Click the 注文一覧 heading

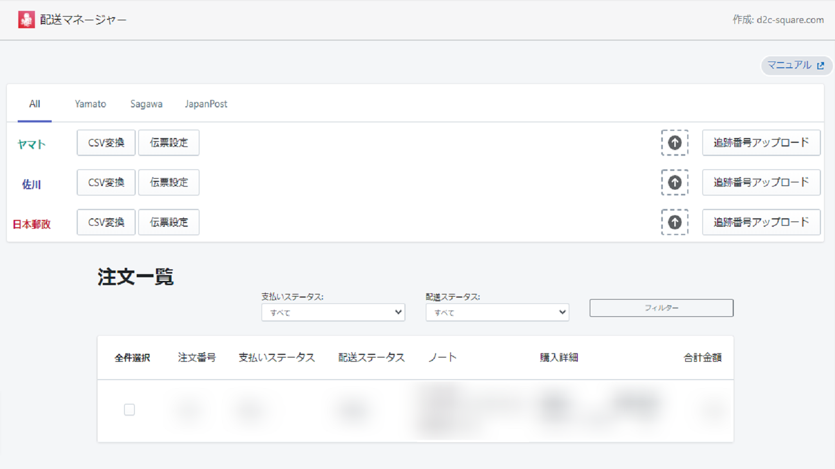136,277
